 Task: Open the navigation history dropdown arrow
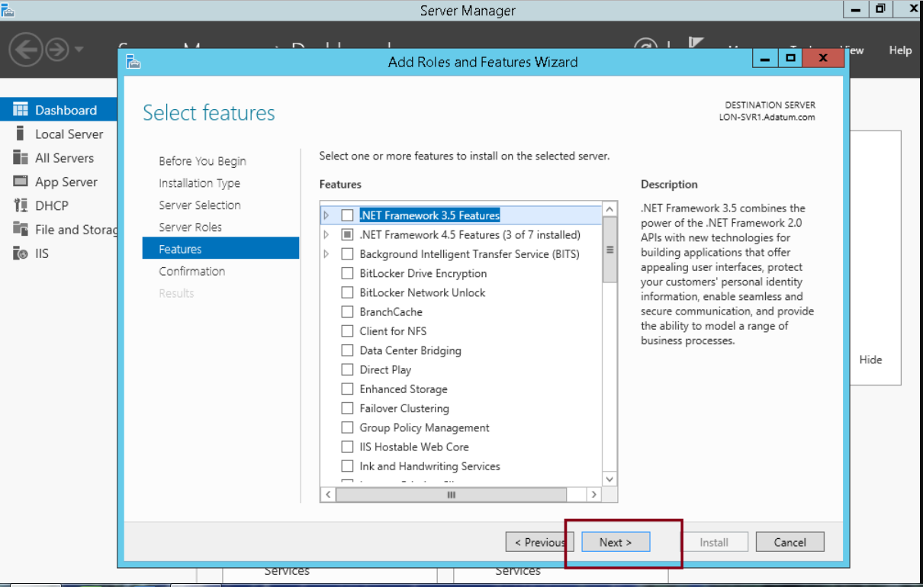[x=79, y=51]
